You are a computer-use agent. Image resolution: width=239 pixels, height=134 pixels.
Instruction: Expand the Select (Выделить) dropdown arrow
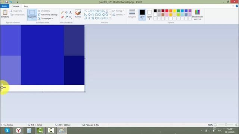32,19
